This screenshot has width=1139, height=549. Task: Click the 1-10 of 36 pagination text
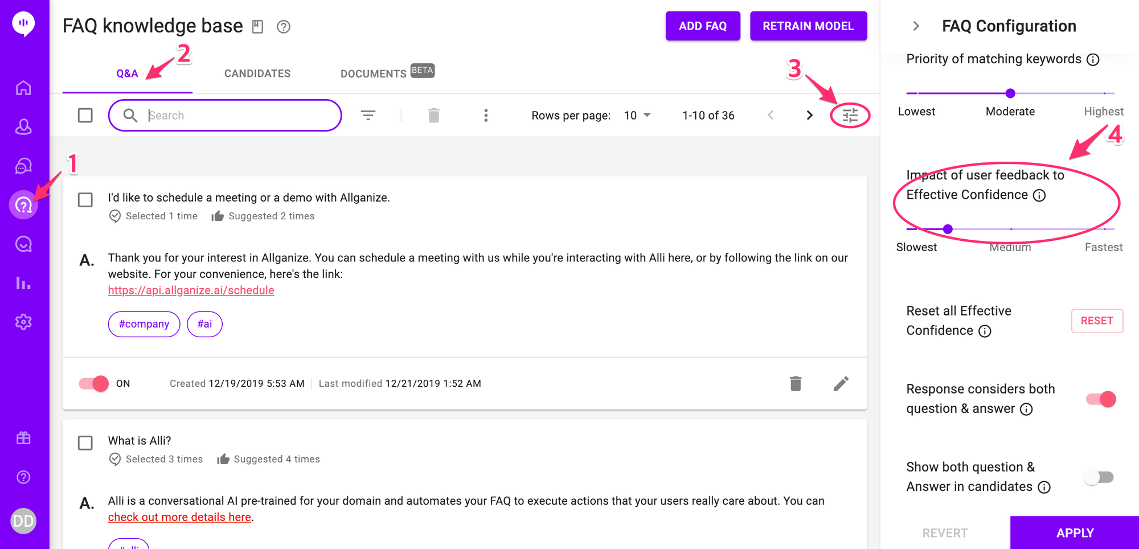(x=708, y=116)
